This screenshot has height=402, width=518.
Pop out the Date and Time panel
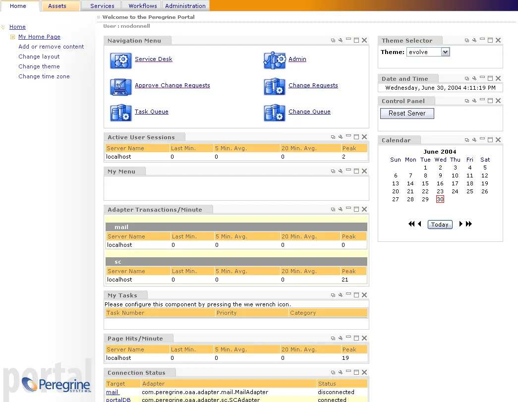click(467, 79)
